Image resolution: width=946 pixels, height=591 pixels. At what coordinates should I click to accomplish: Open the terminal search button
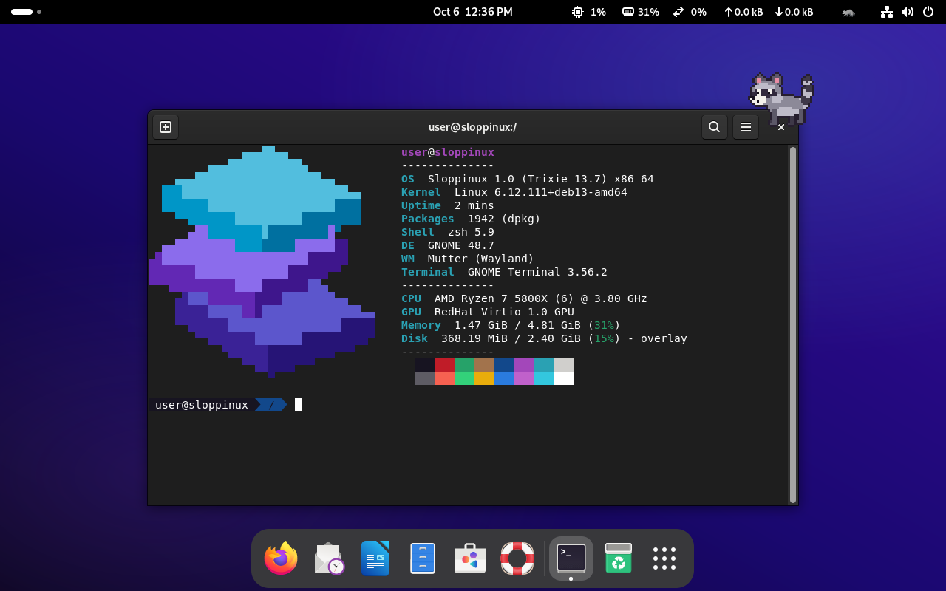tap(714, 127)
